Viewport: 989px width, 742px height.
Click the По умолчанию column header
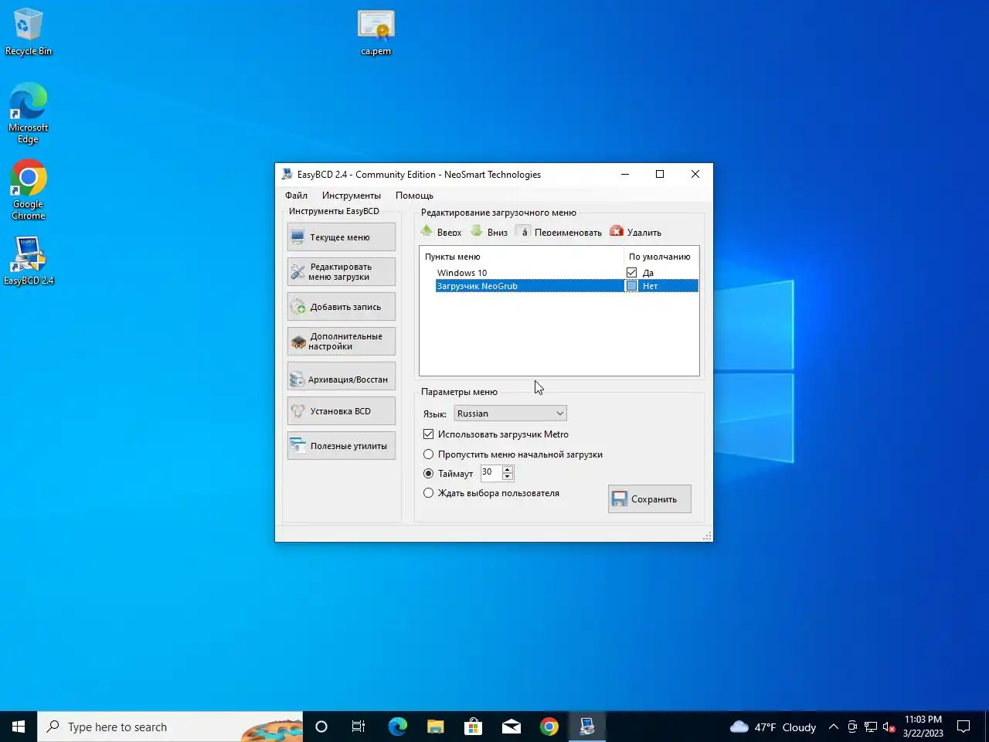tap(661, 257)
